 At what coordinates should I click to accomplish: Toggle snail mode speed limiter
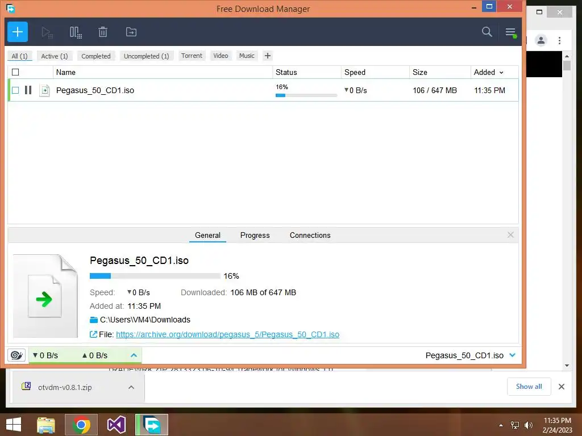(16, 355)
